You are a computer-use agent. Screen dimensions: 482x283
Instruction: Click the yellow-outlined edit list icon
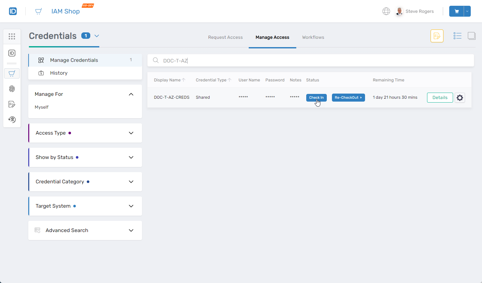(437, 36)
